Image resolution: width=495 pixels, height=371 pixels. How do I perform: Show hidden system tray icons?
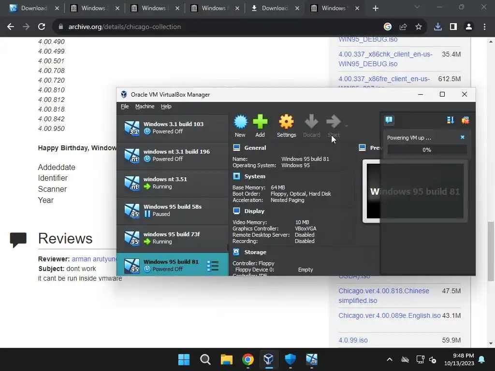point(390,359)
